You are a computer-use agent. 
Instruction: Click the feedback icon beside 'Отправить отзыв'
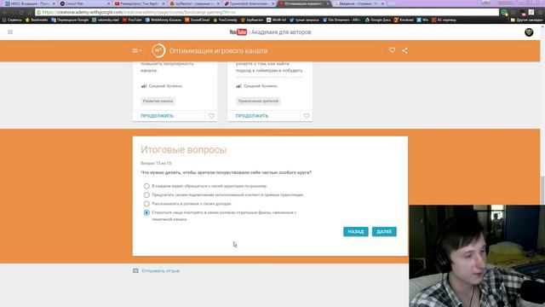[x=135, y=271]
